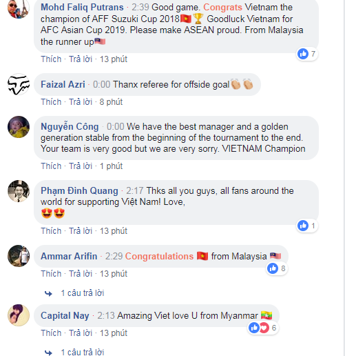Open the "13 phút" time link under Ammar Arifin's comment
Viewport: 345px width, 356px height.
pyautogui.click(x=114, y=274)
